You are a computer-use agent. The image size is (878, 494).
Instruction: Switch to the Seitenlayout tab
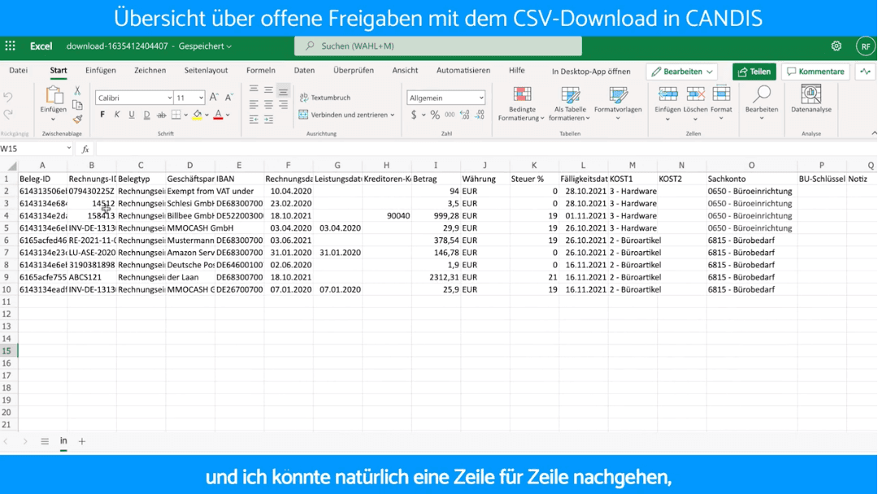(206, 71)
